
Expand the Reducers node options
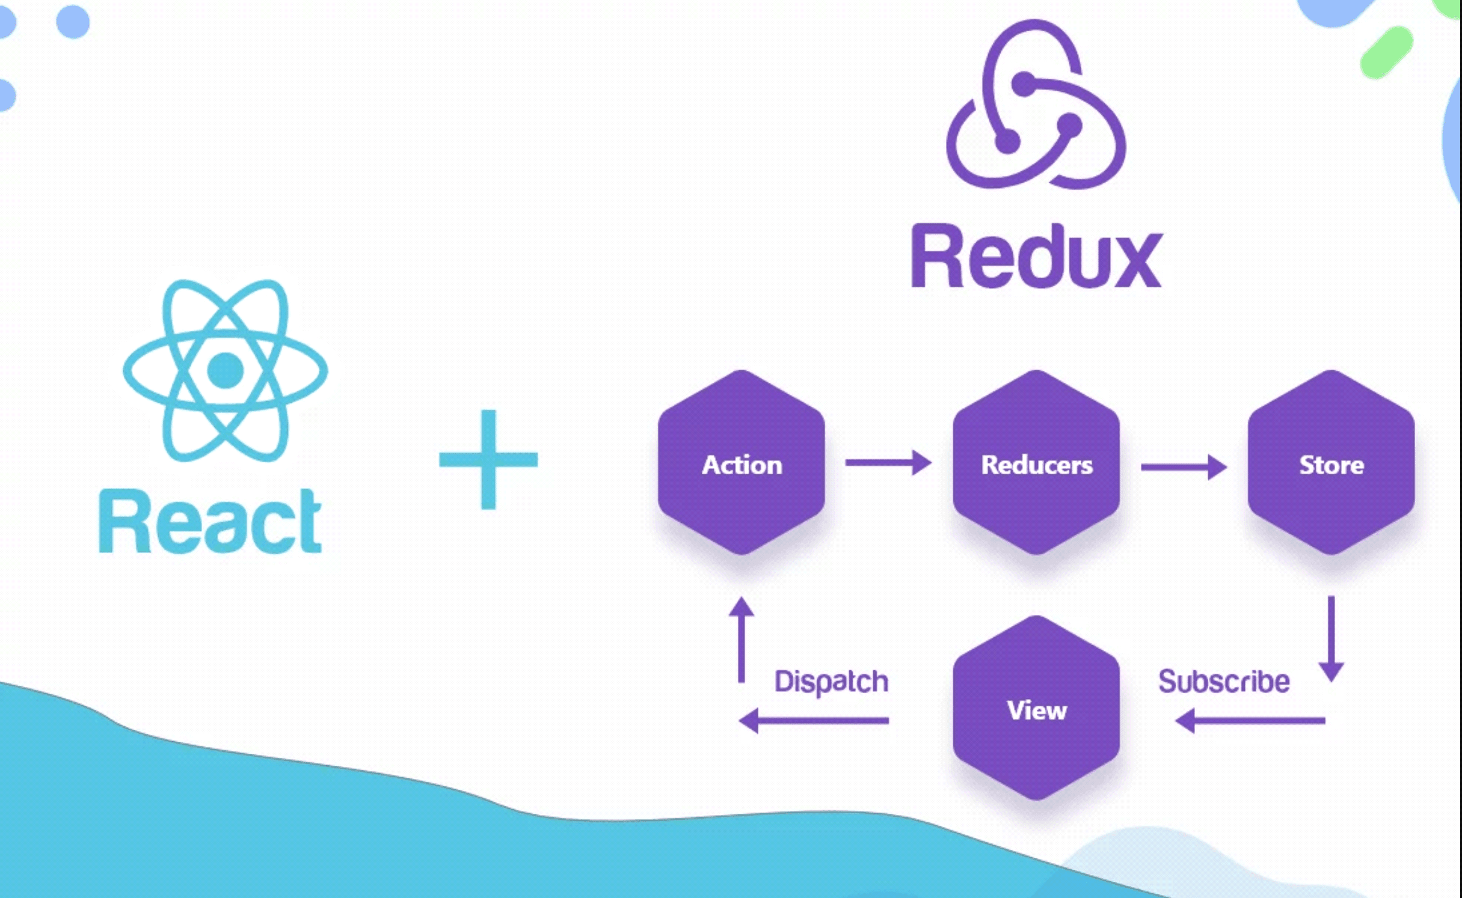point(1034,465)
